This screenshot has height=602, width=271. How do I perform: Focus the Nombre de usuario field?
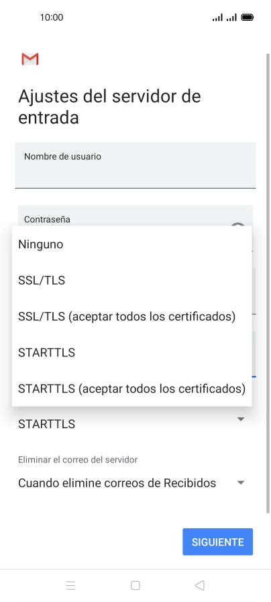tap(135, 166)
